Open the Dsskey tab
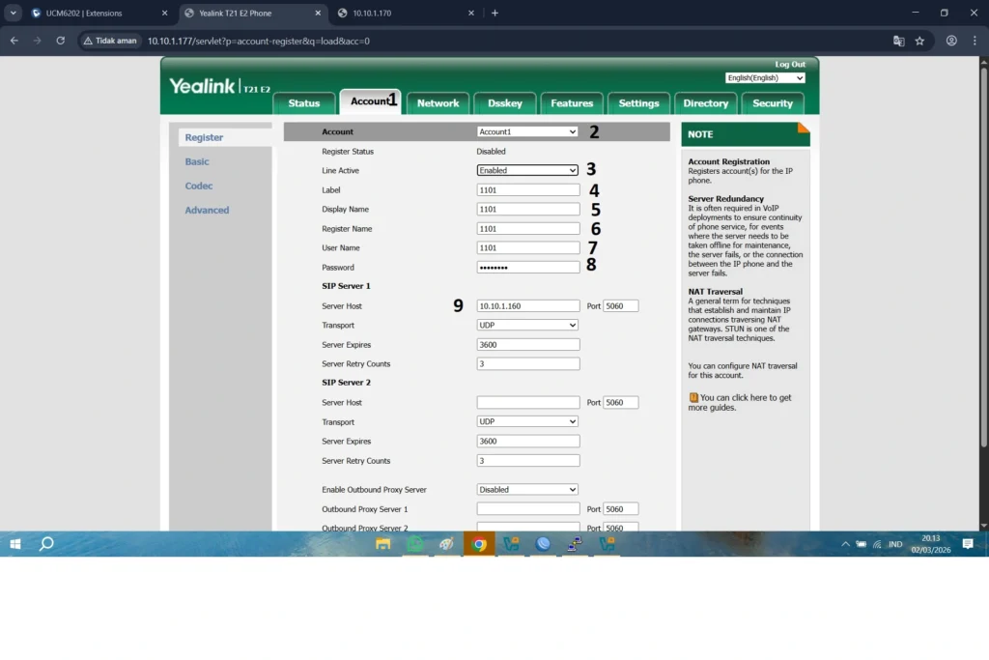 (504, 103)
